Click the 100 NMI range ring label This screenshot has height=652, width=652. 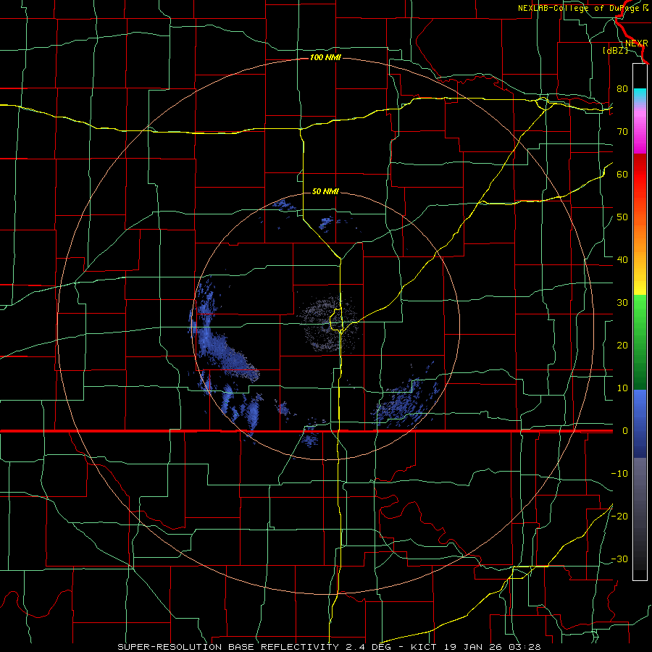coord(325,57)
